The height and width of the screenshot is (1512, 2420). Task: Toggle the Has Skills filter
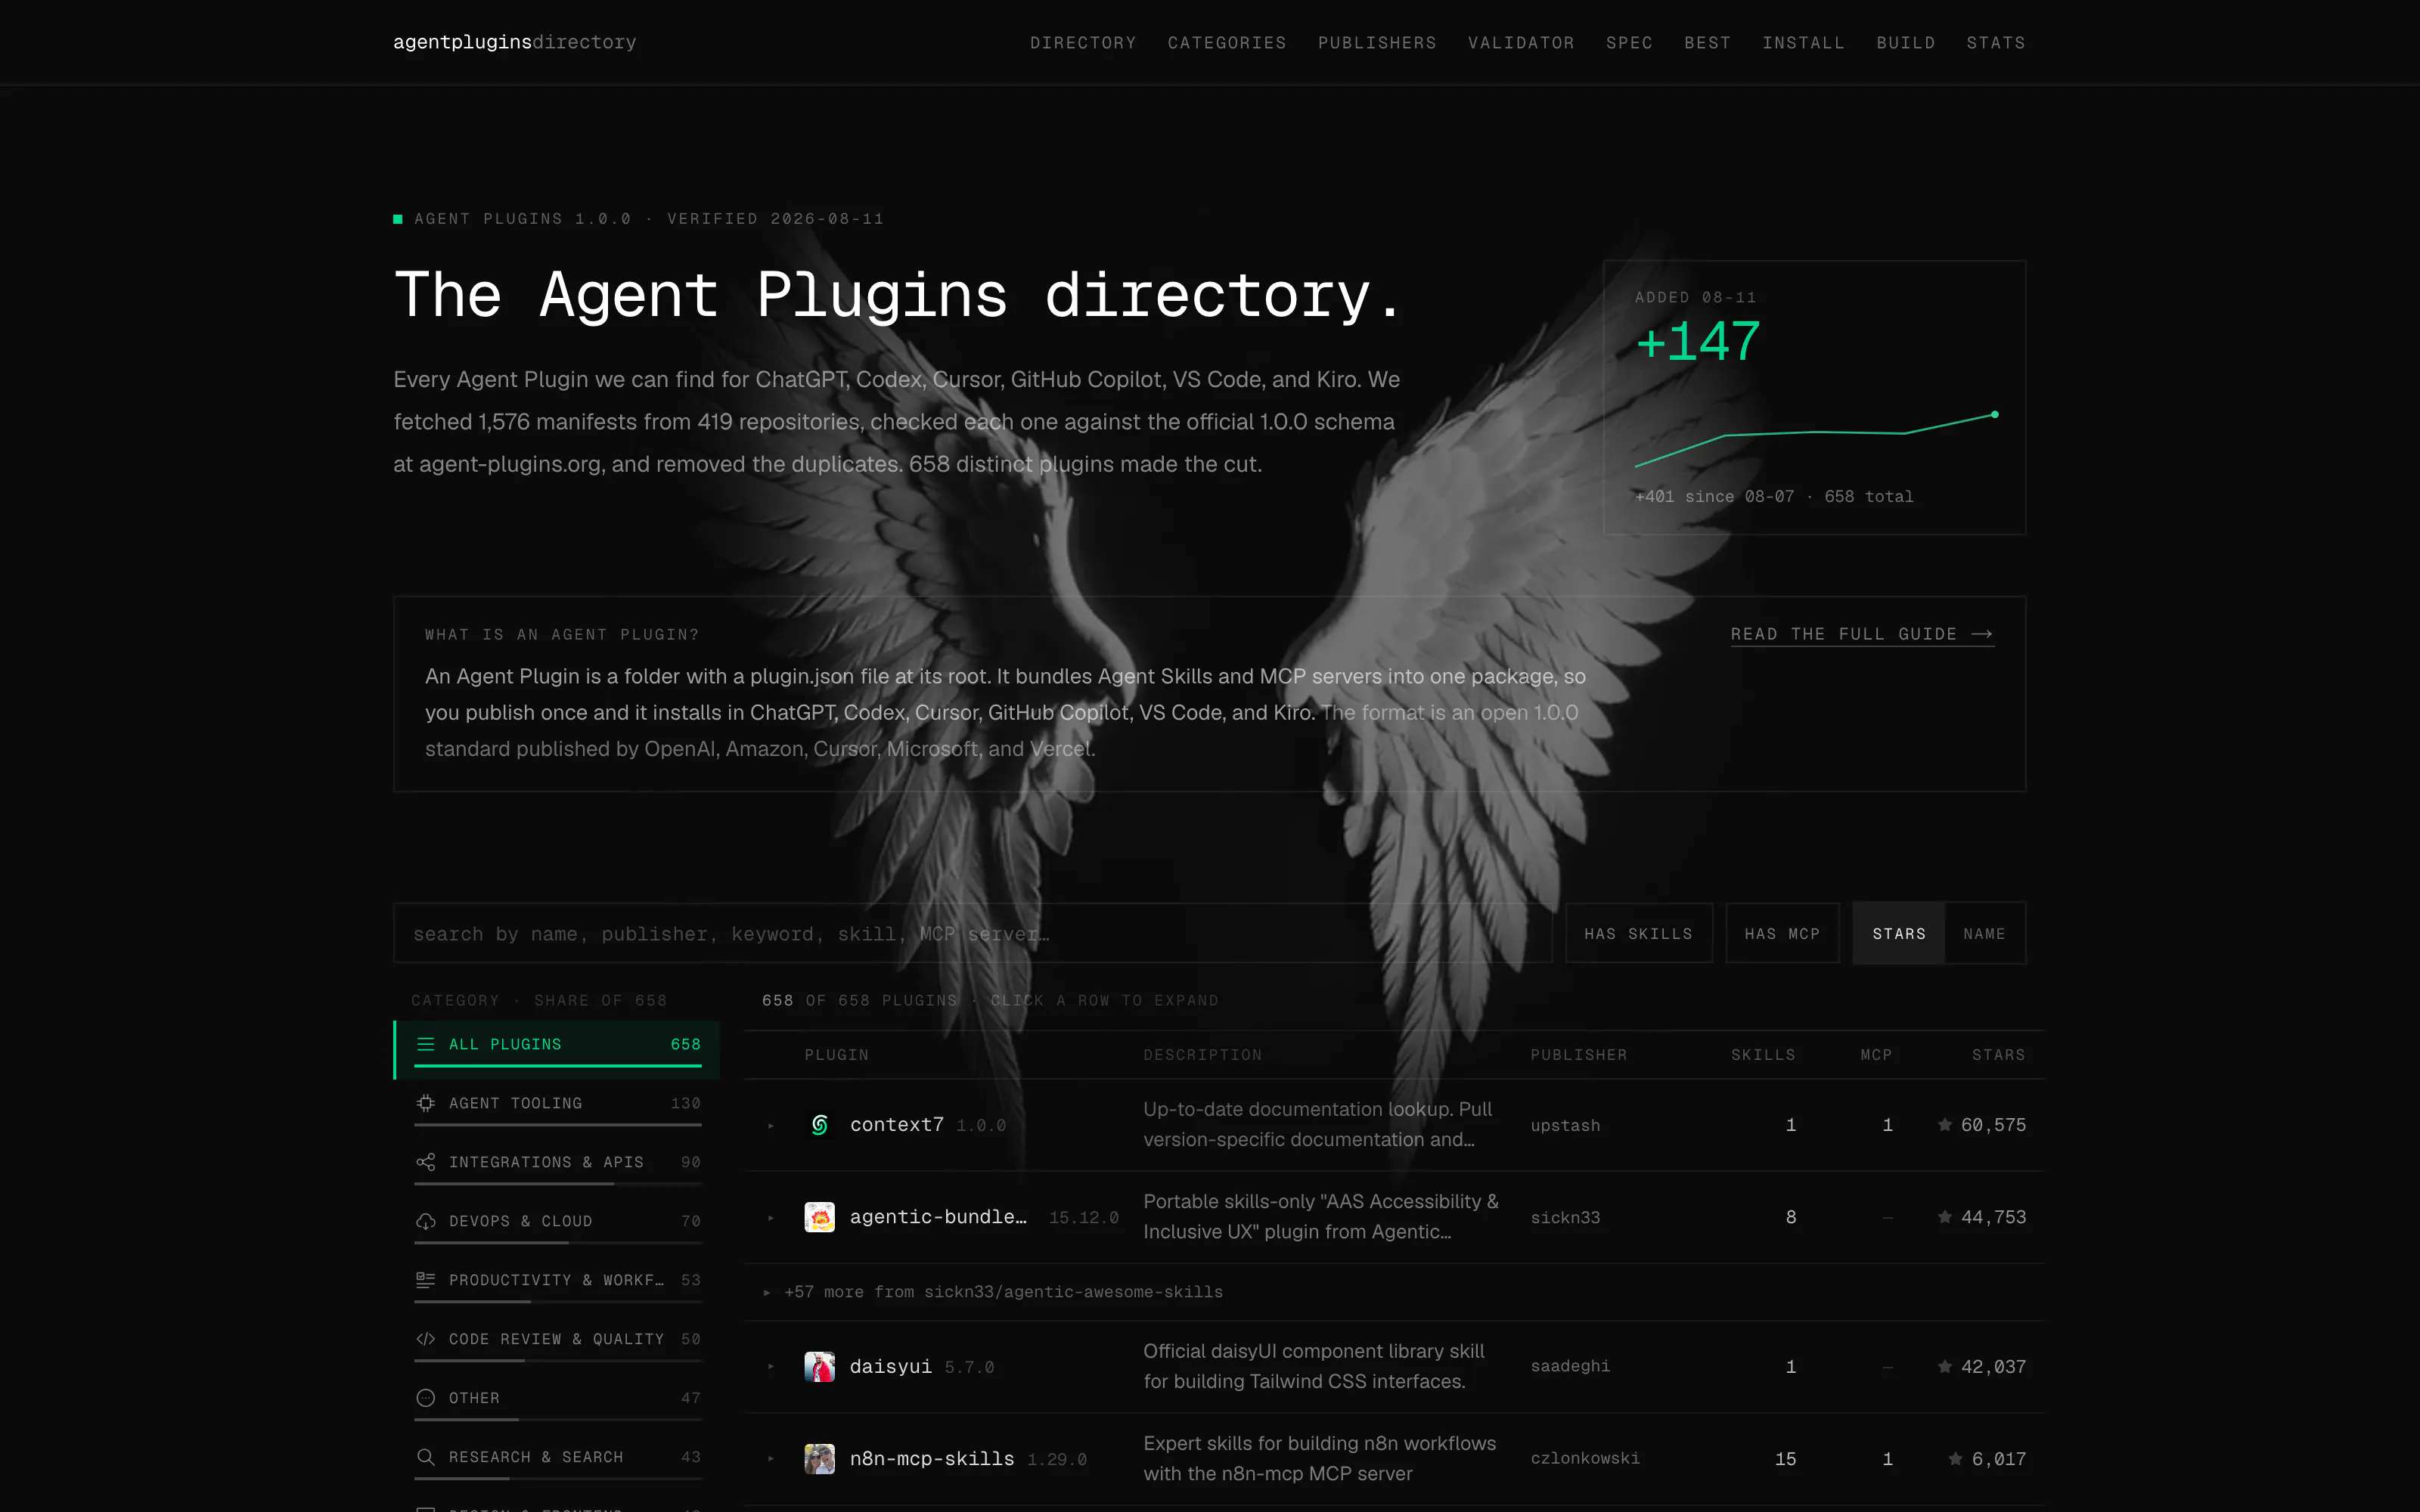pyautogui.click(x=1638, y=933)
